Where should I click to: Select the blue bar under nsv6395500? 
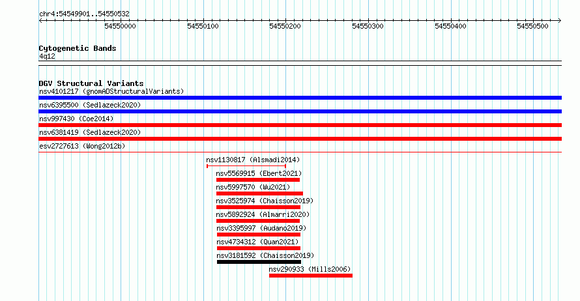click(x=300, y=111)
